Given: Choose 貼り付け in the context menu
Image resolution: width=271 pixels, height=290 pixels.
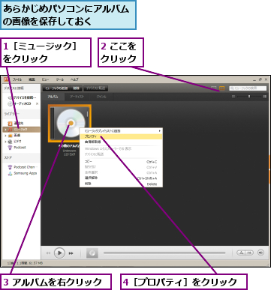Looking at the screenshot, I should click(x=121, y=167).
